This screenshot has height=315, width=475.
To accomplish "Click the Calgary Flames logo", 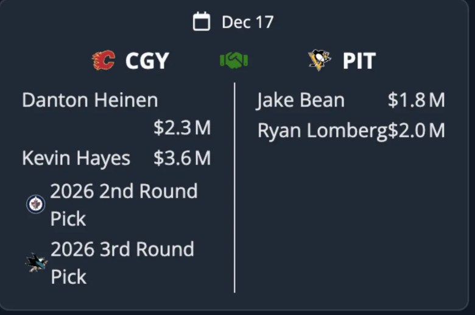I will pyautogui.click(x=104, y=60).
